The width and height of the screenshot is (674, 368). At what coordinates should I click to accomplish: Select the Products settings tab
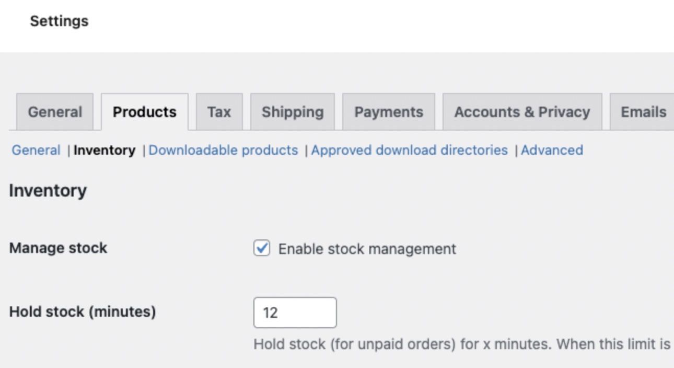click(x=145, y=112)
